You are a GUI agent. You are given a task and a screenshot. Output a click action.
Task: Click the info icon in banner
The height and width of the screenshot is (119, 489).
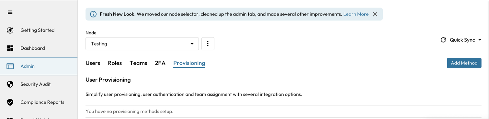pos(93,14)
